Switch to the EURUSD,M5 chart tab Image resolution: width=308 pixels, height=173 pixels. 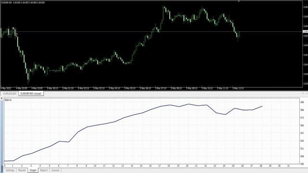coord(10,94)
